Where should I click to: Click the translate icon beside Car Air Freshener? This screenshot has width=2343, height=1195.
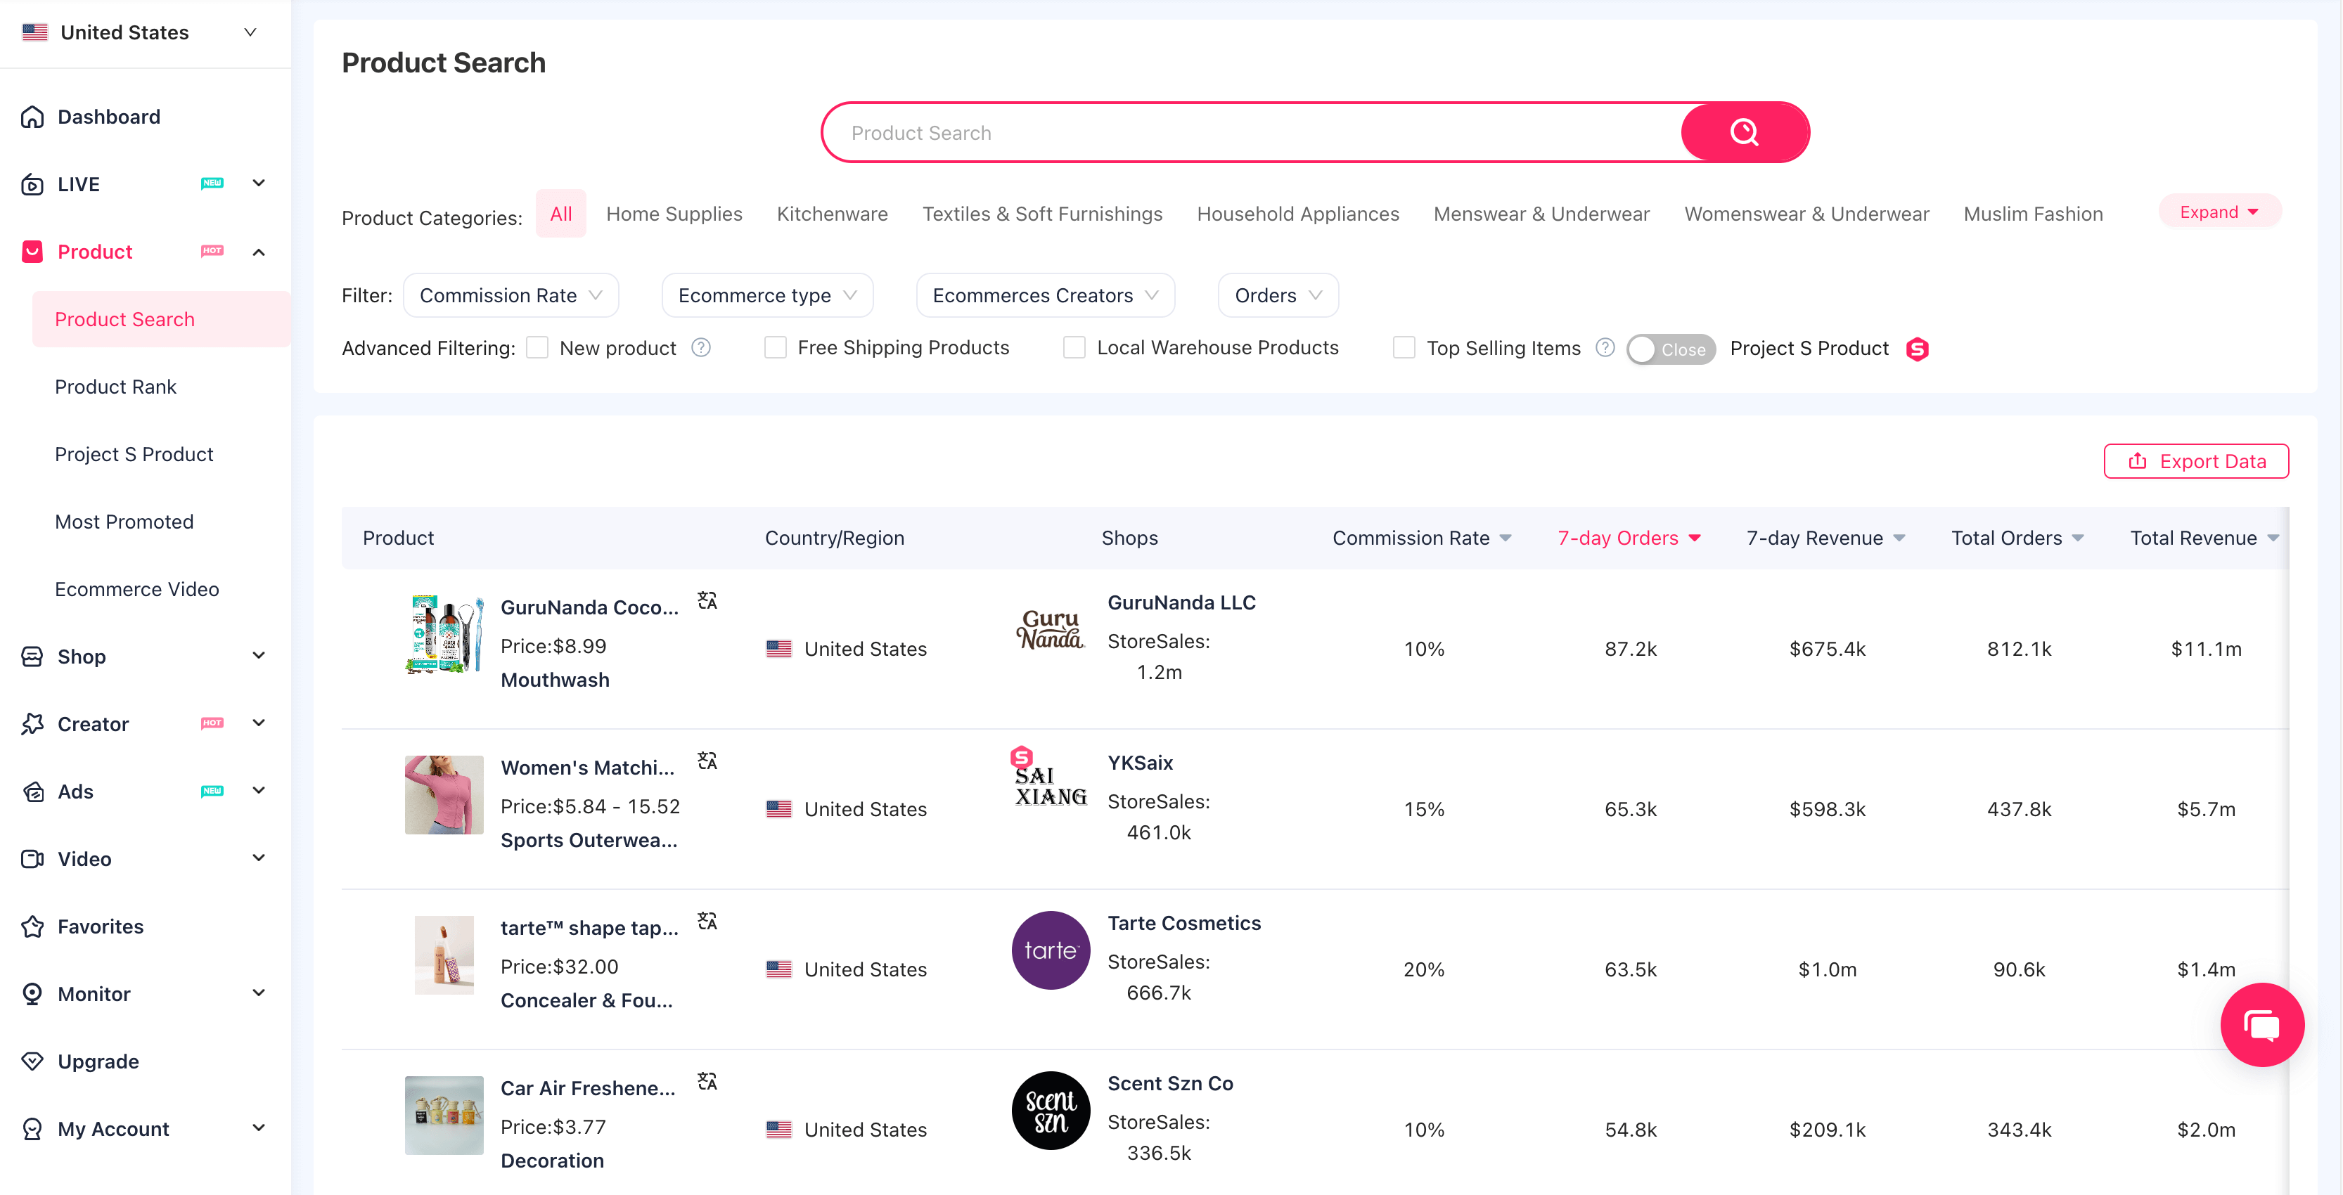[x=707, y=1081]
